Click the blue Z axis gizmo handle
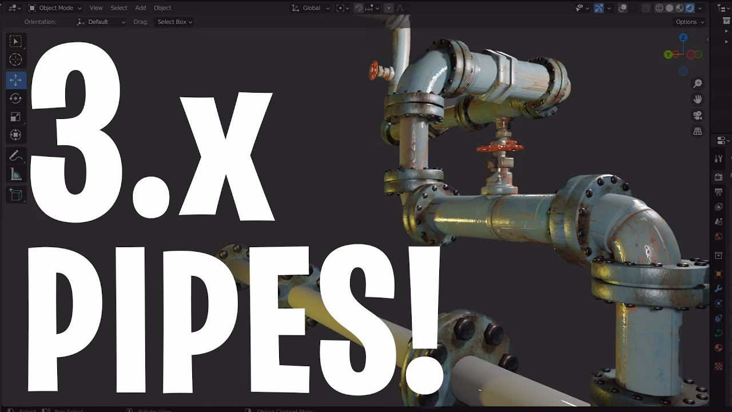 pos(683,37)
